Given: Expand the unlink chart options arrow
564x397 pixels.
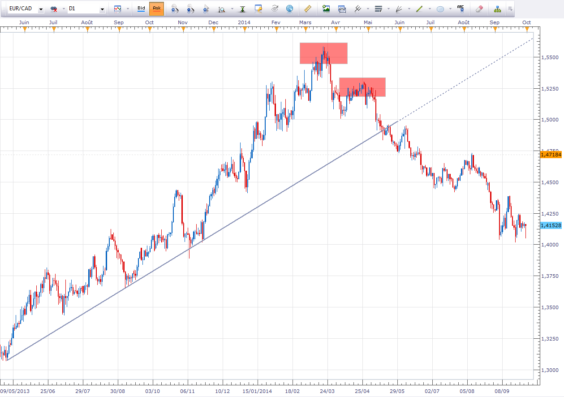Looking at the screenshot, I should [x=63, y=9].
